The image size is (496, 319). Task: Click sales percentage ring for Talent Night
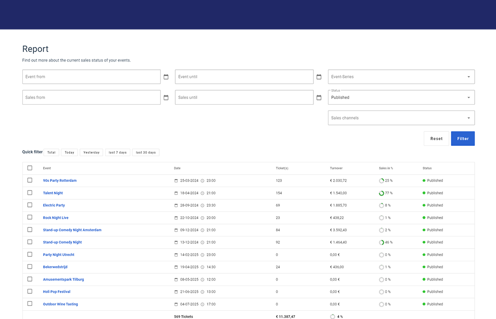coord(381,193)
